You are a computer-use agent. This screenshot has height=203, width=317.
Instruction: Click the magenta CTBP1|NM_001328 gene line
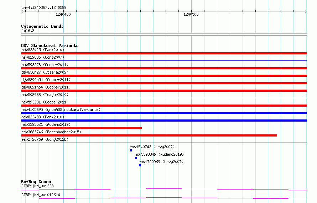coord(164,189)
